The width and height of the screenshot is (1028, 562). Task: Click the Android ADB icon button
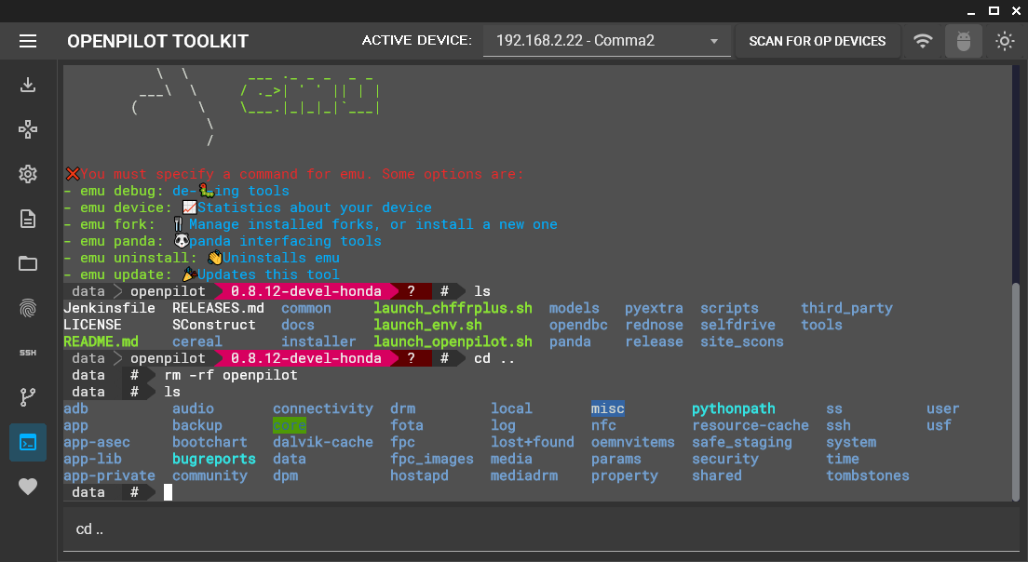pos(963,41)
